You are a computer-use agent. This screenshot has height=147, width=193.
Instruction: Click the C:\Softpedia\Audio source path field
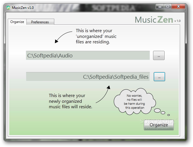(88, 55)
